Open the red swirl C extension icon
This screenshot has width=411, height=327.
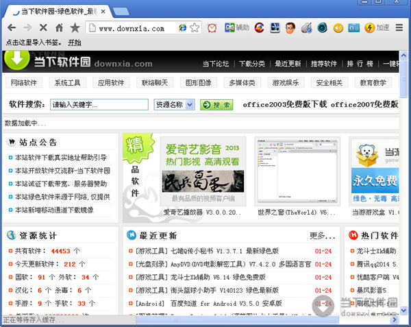[x=259, y=27]
